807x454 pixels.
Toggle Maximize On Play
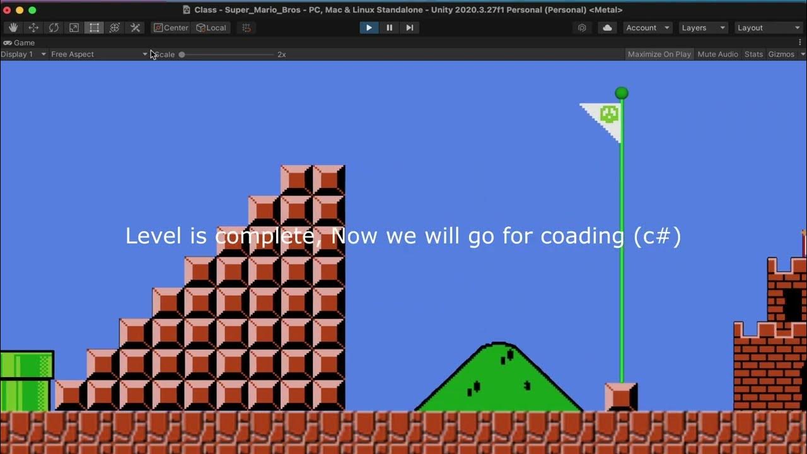[659, 54]
